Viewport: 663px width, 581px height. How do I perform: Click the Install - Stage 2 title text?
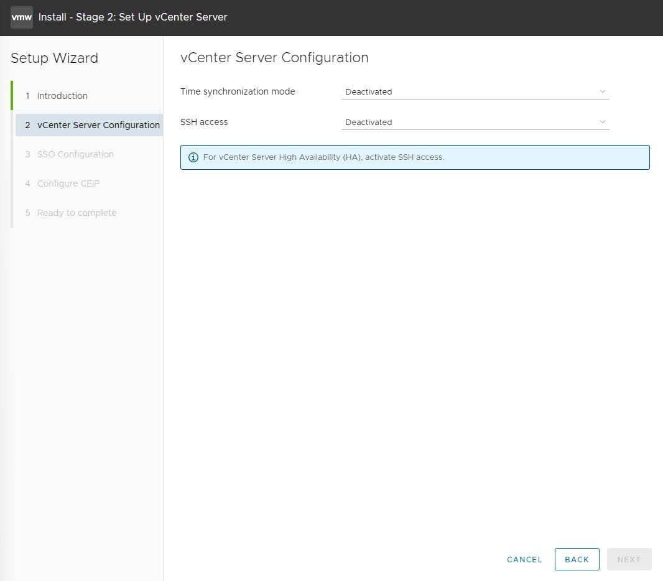[x=132, y=17]
